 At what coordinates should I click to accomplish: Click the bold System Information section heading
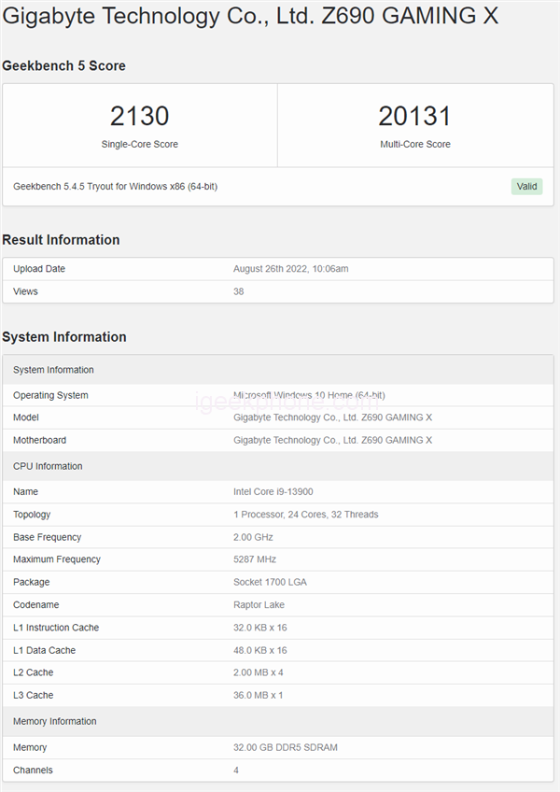tap(64, 337)
